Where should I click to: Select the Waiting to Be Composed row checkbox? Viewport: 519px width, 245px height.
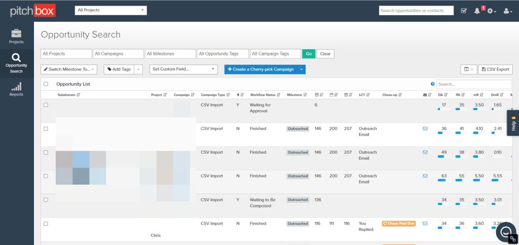[x=46, y=200]
